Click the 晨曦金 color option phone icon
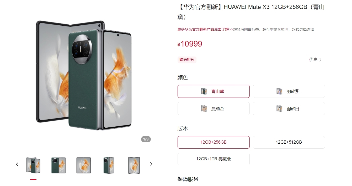This screenshot has height=186, width=352. (x=204, y=109)
